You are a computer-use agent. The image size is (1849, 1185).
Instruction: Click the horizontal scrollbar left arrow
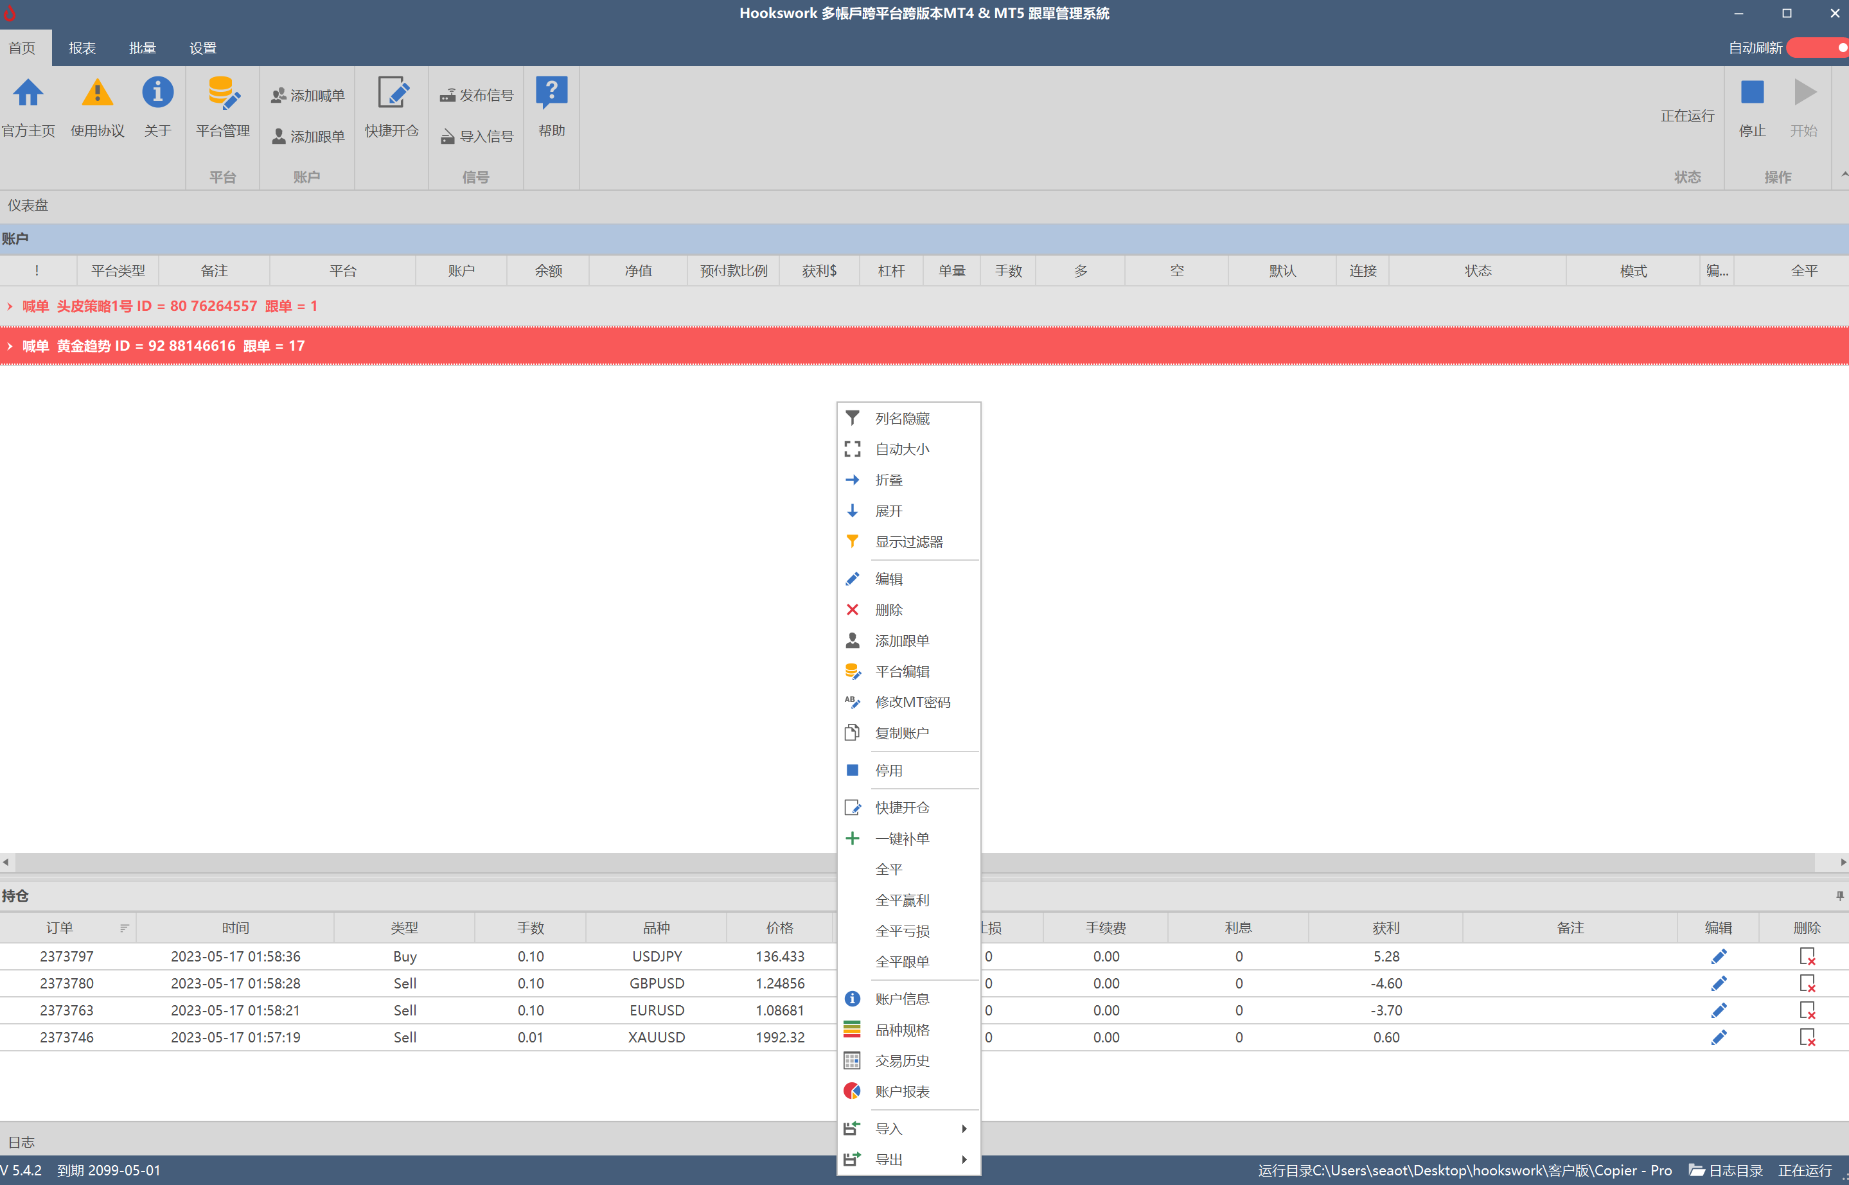pyautogui.click(x=6, y=862)
